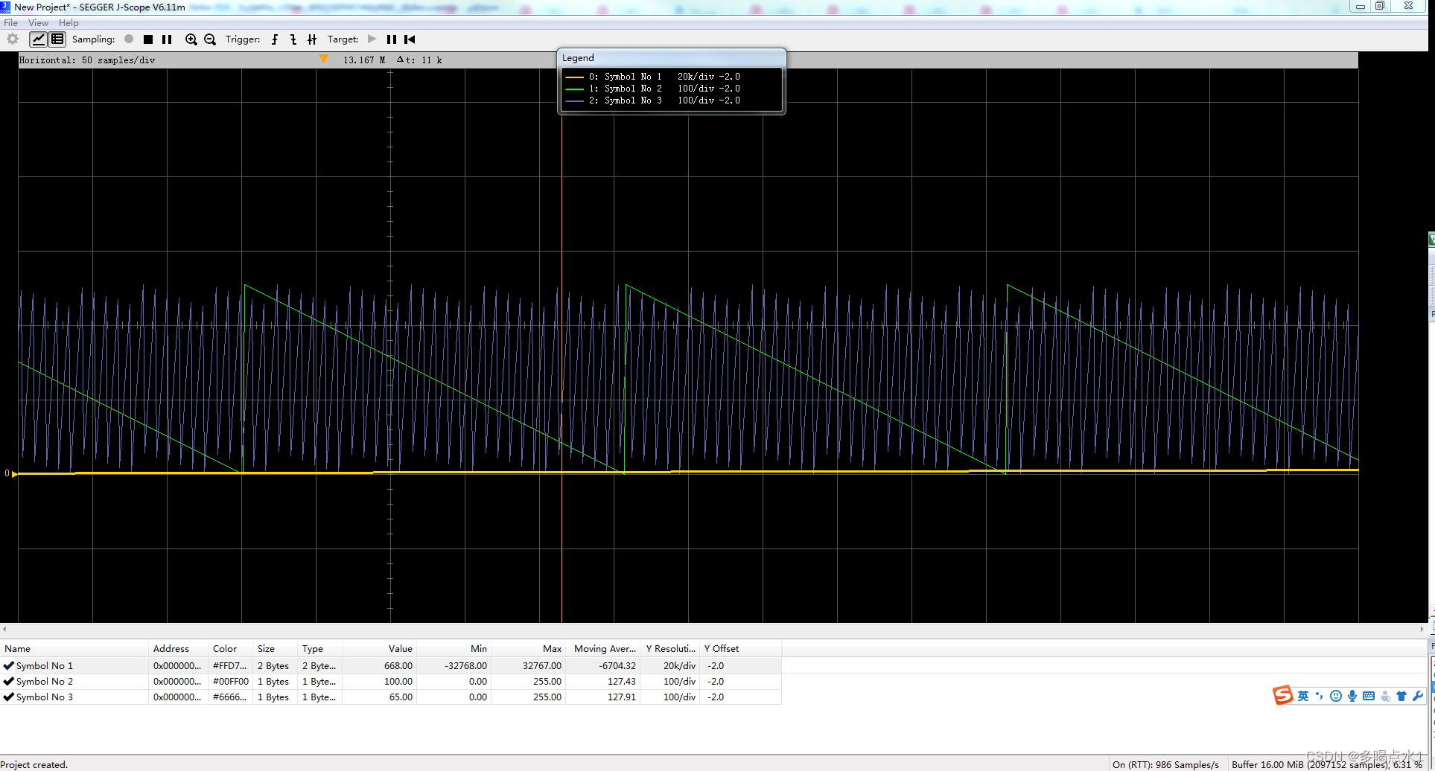Reset the target with the skip-back icon
The image size is (1435, 771).
point(410,39)
